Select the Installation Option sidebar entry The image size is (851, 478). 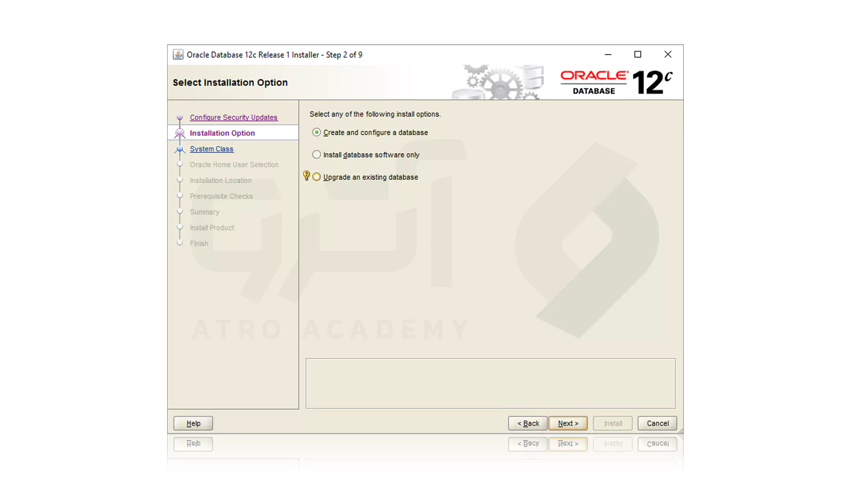click(223, 133)
